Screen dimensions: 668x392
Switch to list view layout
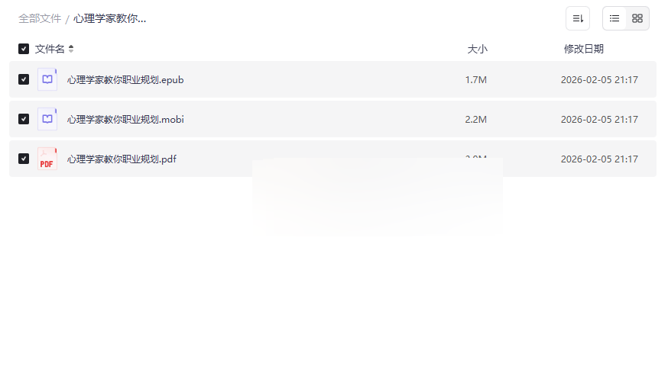coord(614,18)
